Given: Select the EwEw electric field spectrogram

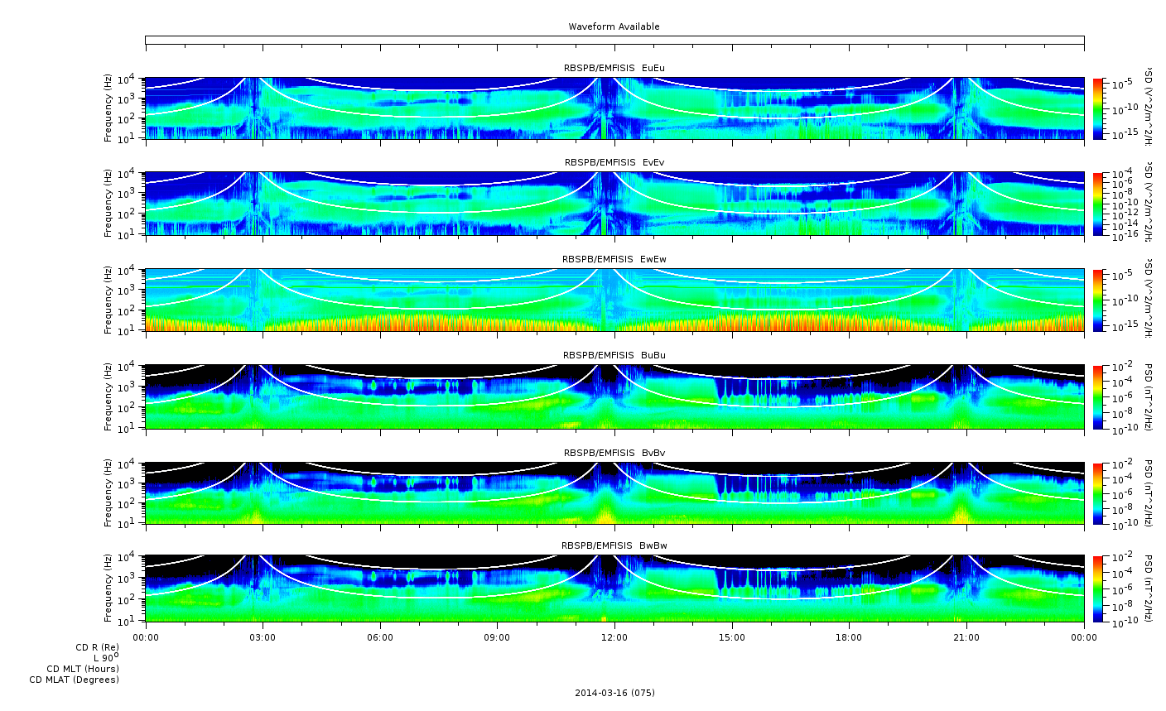Looking at the screenshot, I should coord(614,300).
